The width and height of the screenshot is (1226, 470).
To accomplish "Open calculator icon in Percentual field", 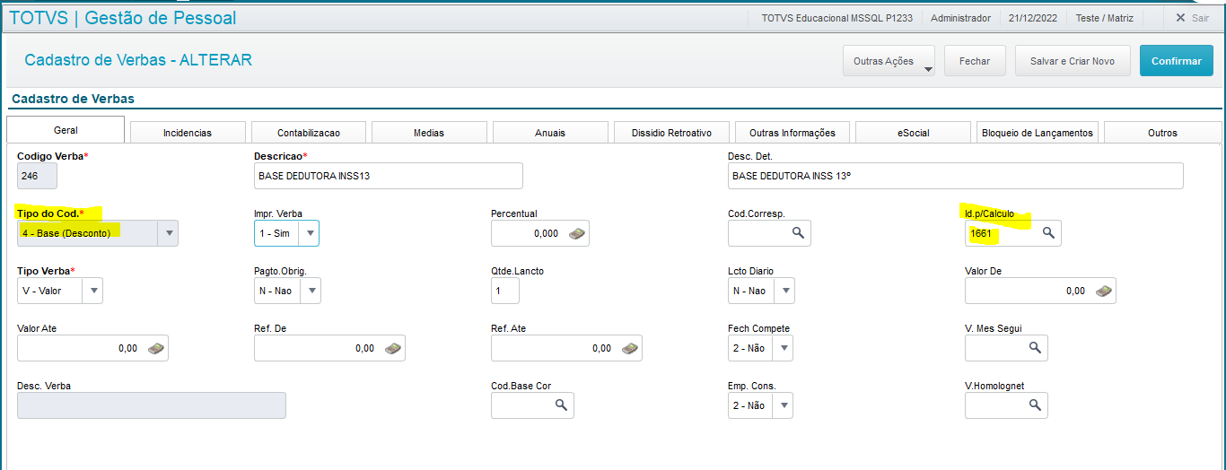I will [x=577, y=233].
